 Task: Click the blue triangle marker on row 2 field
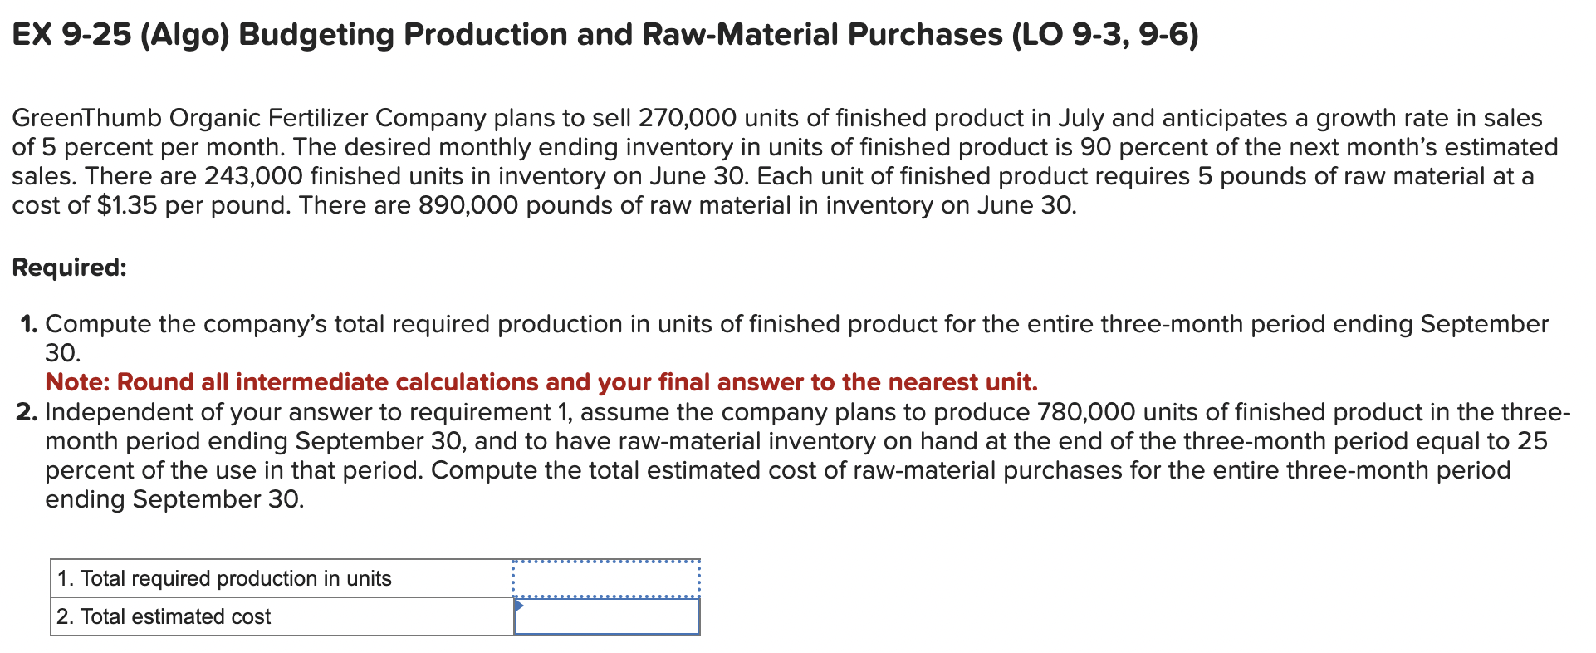coord(521,606)
